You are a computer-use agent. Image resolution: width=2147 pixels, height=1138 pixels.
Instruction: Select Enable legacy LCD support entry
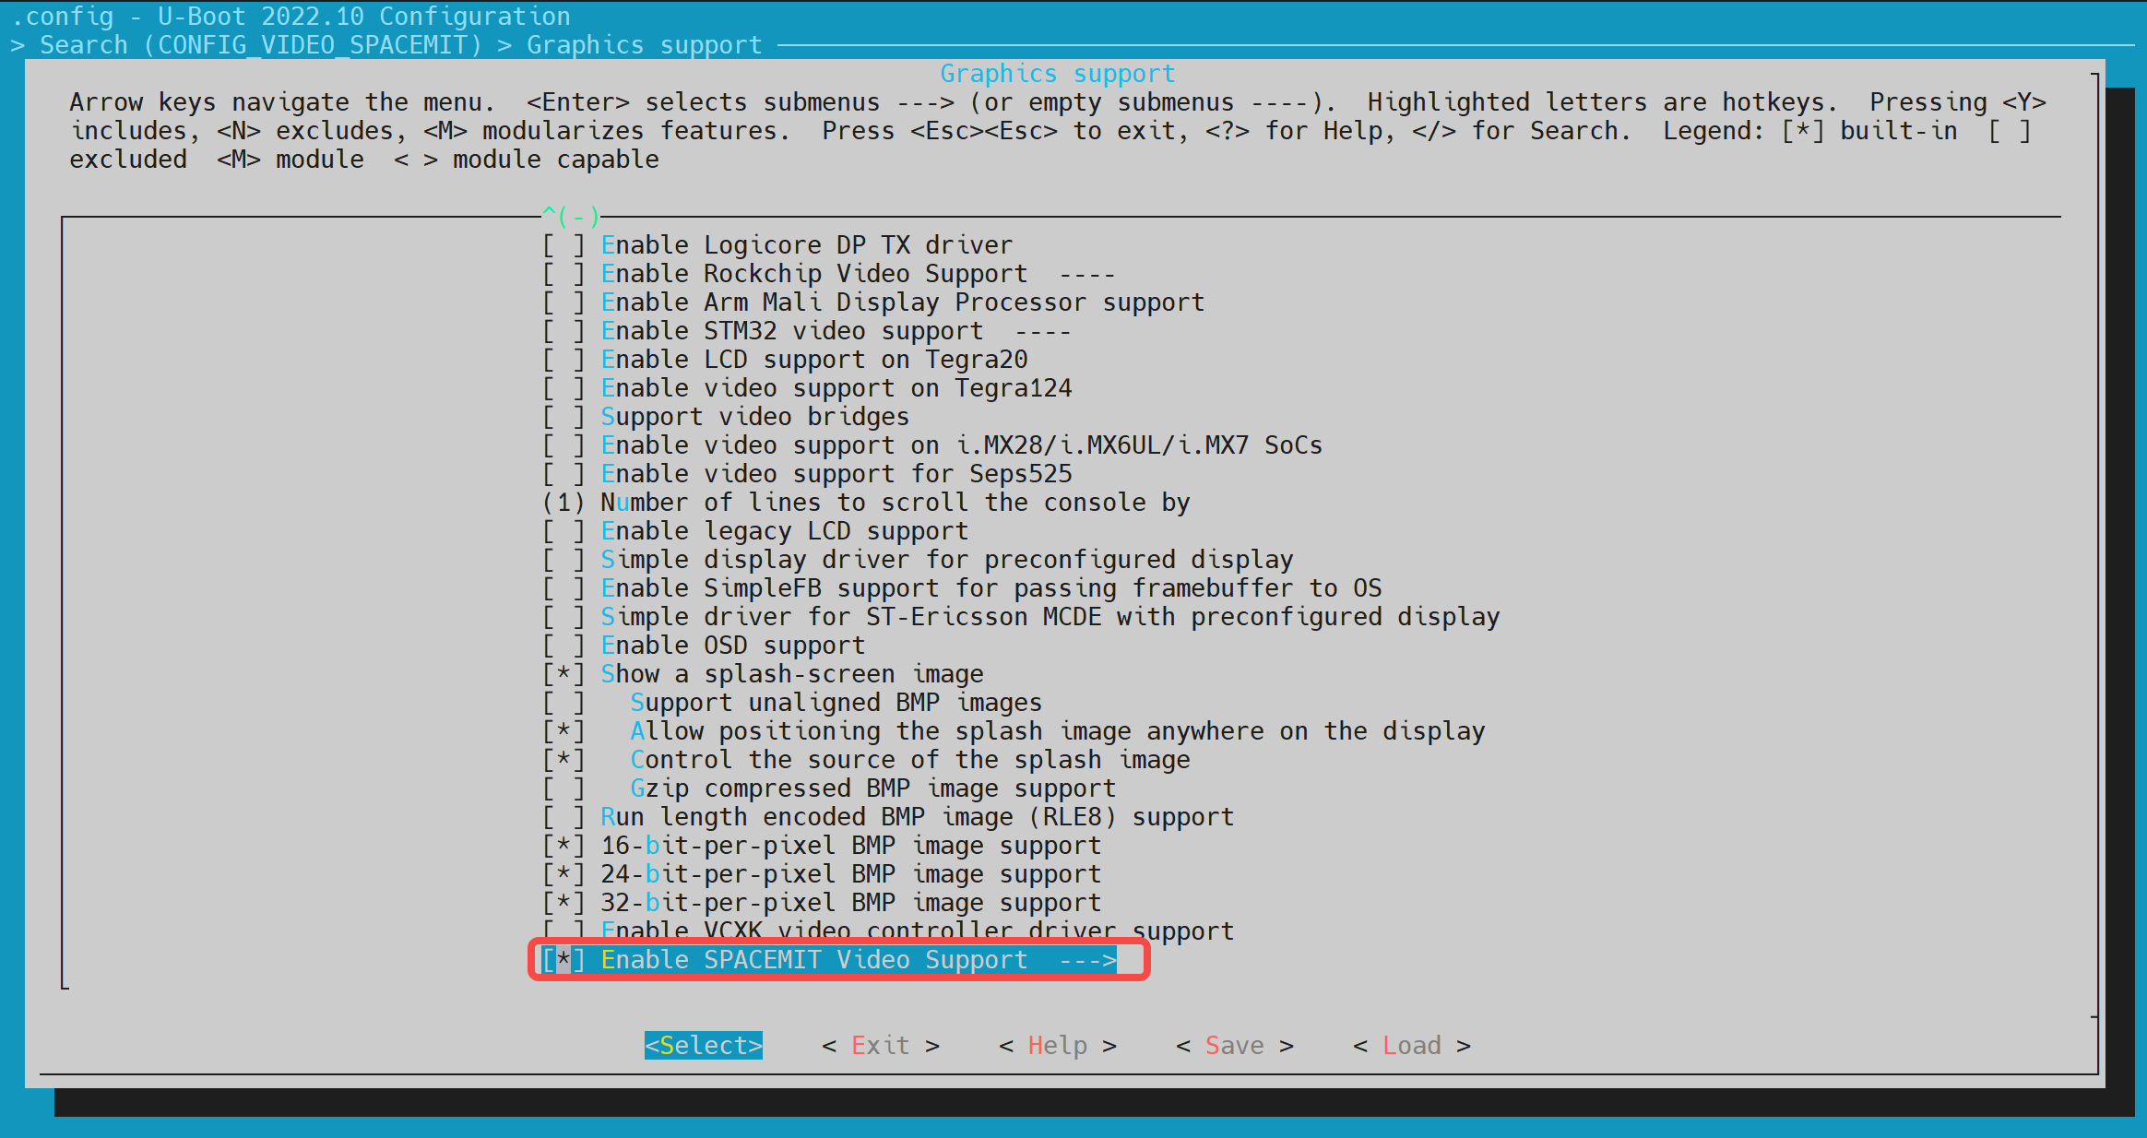pyautogui.click(x=784, y=531)
